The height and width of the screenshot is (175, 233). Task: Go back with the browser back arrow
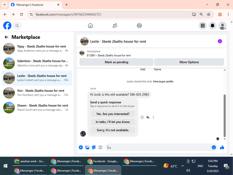5,14
